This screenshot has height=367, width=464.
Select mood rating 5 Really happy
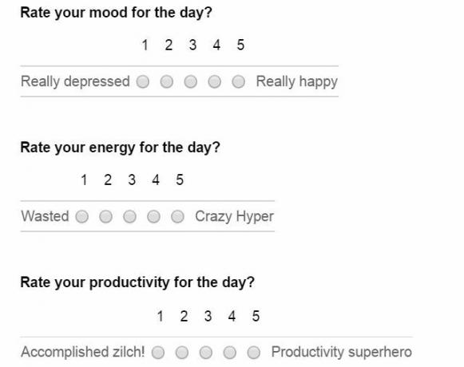pos(239,81)
